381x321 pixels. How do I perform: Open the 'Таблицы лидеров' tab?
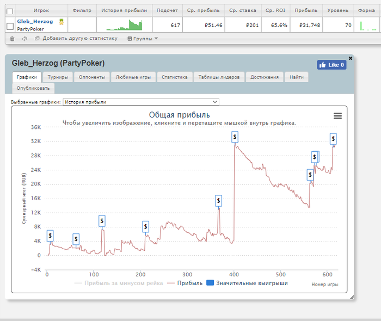click(x=219, y=77)
